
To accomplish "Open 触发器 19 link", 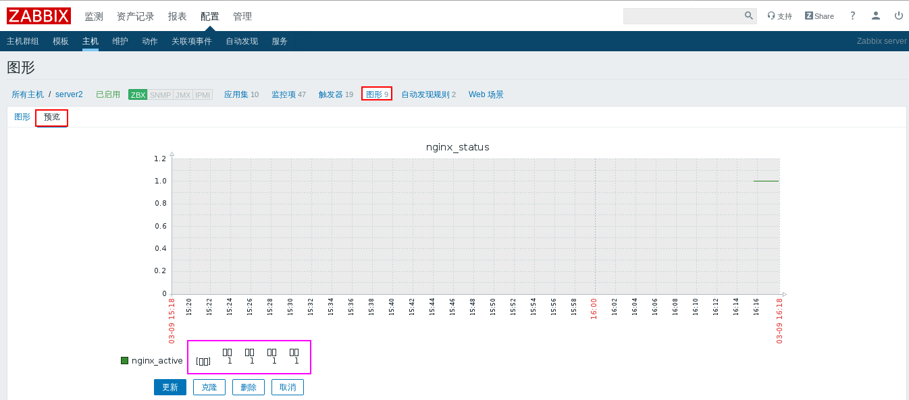I will (x=336, y=94).
